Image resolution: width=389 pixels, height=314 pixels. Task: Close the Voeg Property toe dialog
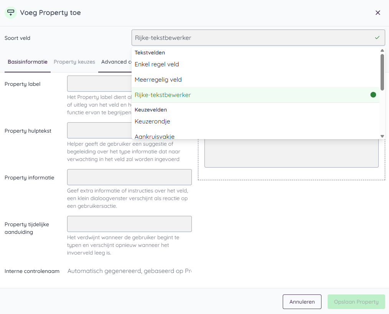pyautogui.click(x=378, y=13)
